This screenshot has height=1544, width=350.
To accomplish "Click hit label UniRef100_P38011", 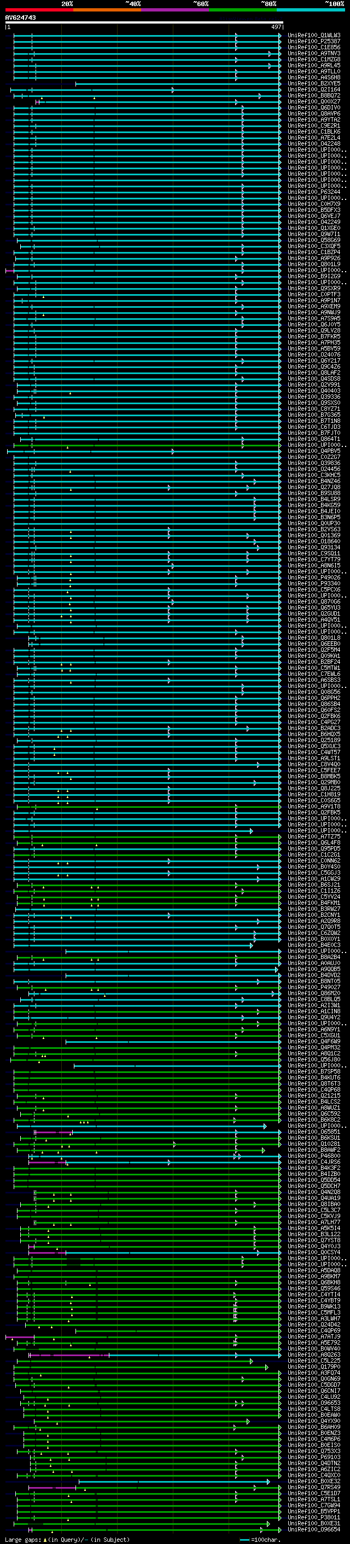I will 314,1517.
